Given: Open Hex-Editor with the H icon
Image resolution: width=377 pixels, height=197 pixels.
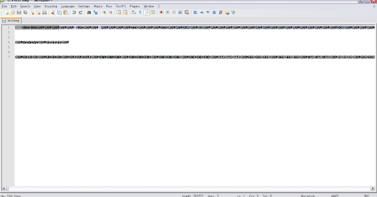Looking at the screenshot, I should click(x=221, y=13).
